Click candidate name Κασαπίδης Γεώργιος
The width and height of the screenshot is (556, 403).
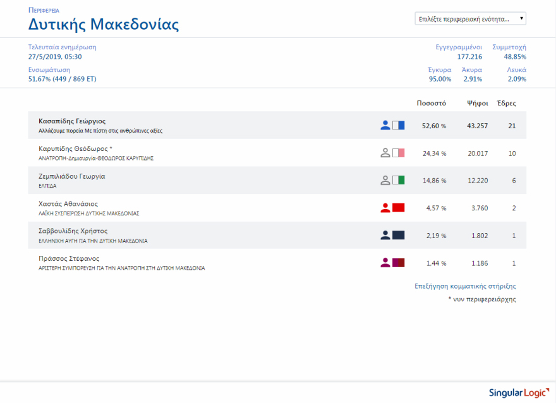72,121
